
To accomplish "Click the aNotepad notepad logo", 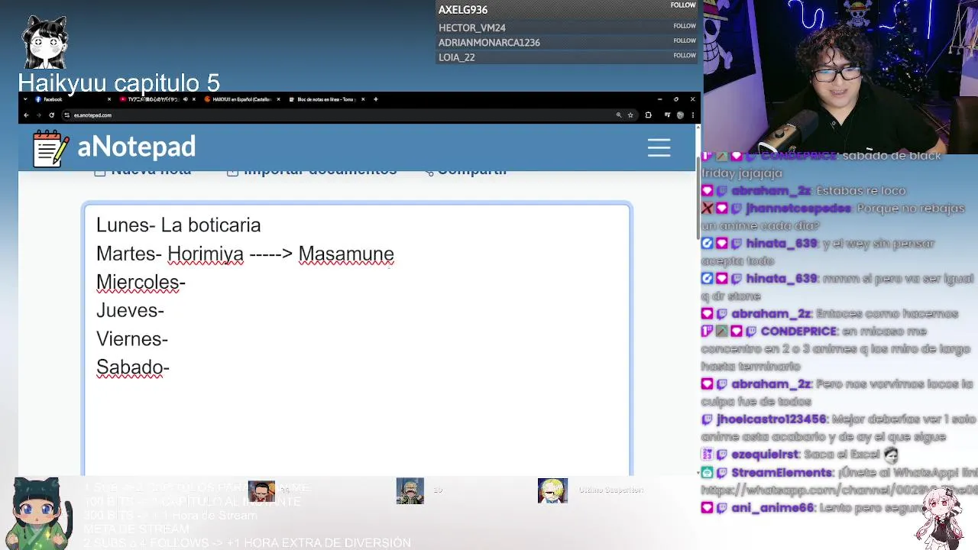I will pyautogui.click(x=50, y=148).
